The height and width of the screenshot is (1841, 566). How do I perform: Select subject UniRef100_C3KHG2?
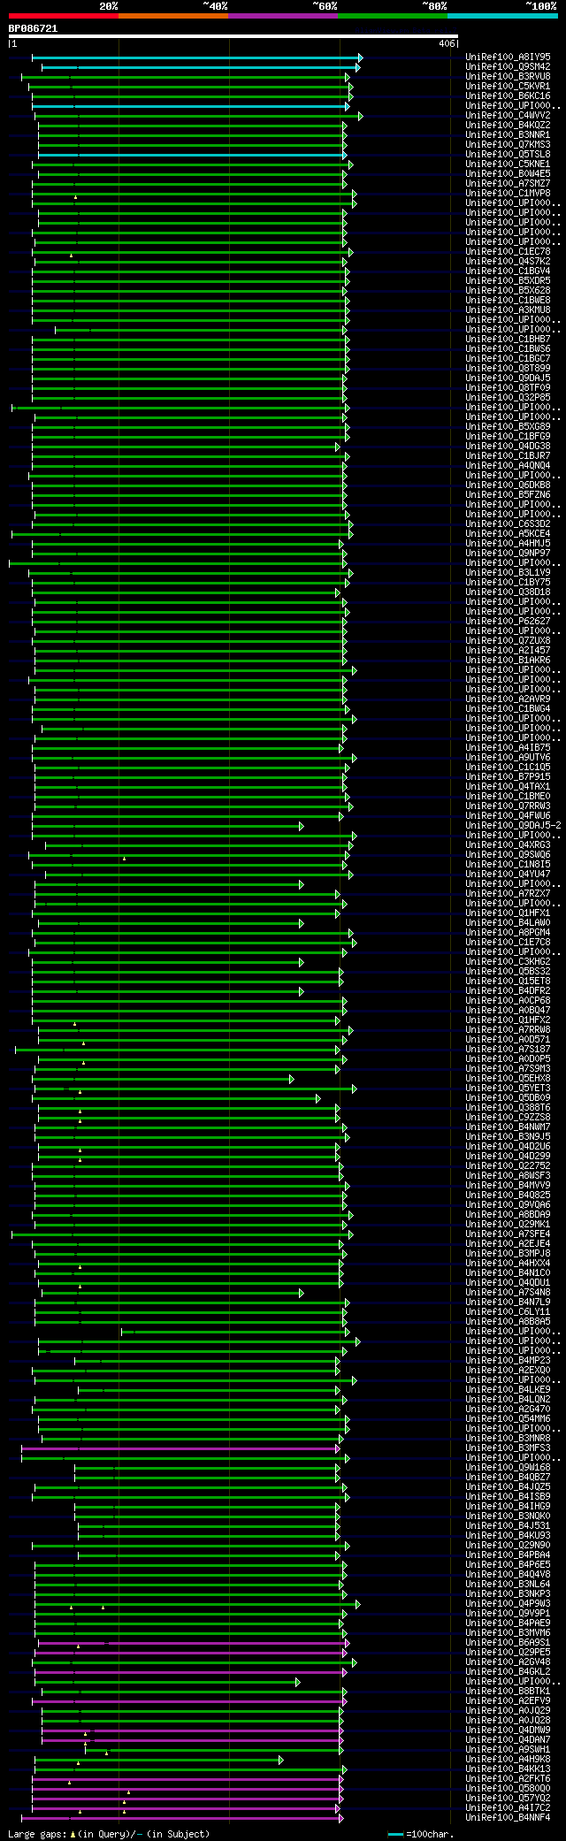508,961
